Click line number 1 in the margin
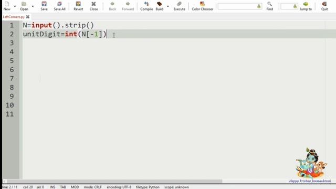This screenshot has height=189, width=336. [x=12, y=25]
